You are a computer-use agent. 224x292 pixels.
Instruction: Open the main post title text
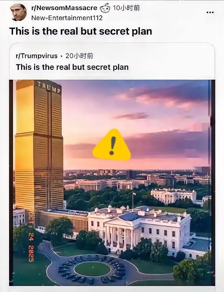81,31
